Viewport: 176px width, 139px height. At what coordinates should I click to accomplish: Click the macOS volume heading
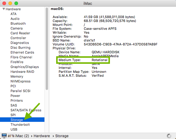coord(57,9)
